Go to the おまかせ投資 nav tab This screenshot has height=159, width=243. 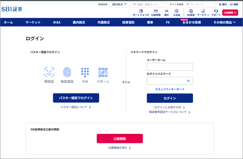coord(192,22)
